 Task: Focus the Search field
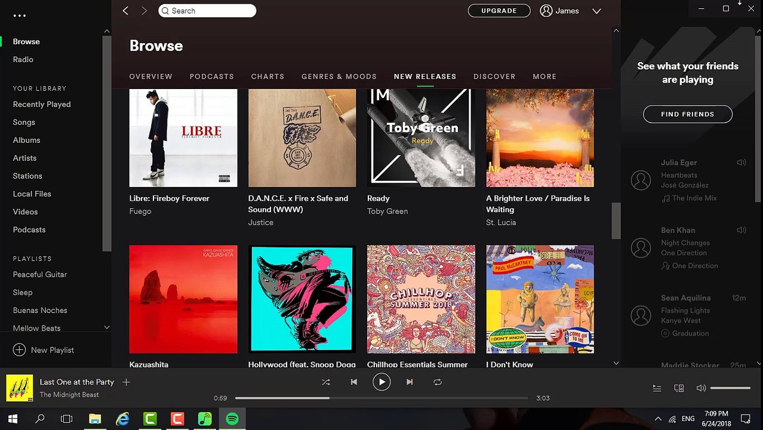click(207, 11)
